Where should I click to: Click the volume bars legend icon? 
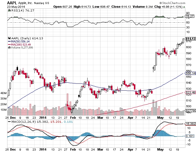tap(9, 48)
